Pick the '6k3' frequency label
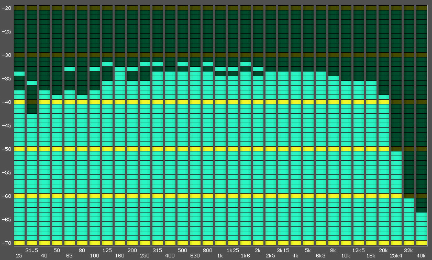 point(320,256)
